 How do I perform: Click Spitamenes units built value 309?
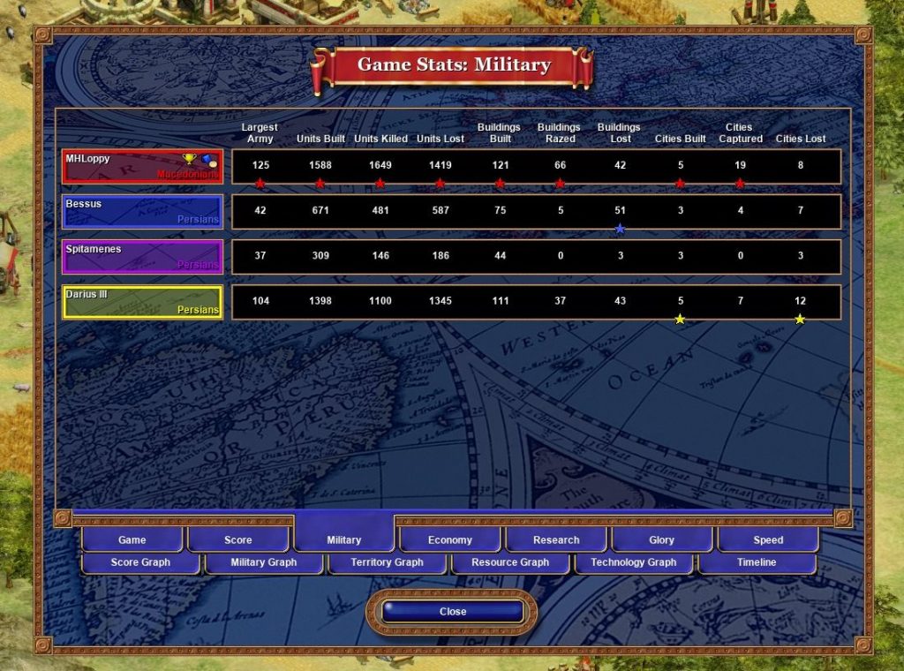pos(320,255)
